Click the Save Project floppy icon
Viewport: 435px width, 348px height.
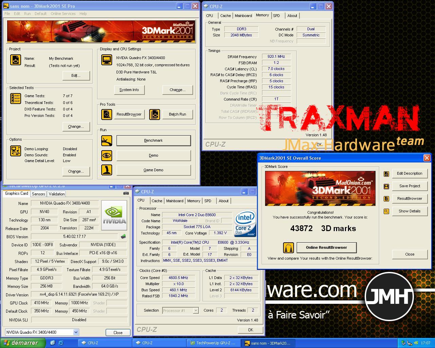pyautogui.click(x=386, y=186)
